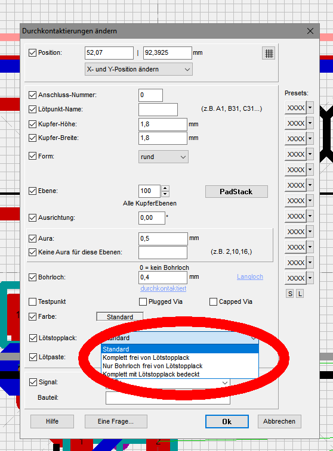The image size is (333, 451).
Task: Click the PadStack button
Action: [236, 192]
